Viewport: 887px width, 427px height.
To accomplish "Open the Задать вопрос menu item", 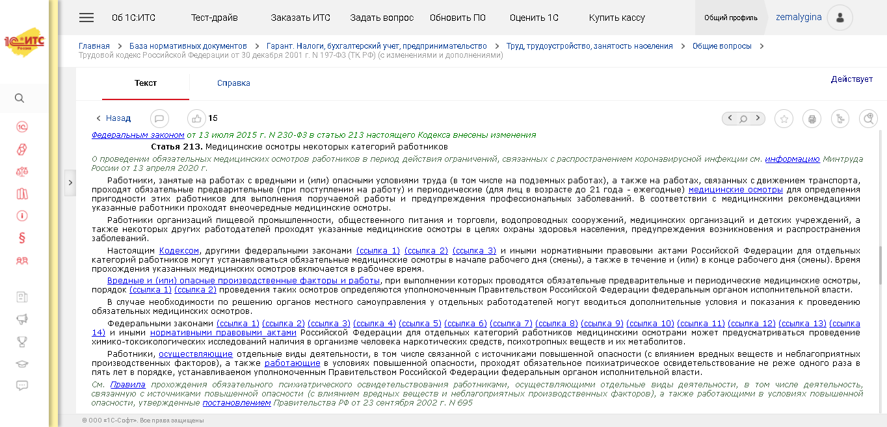I will 382,18.
